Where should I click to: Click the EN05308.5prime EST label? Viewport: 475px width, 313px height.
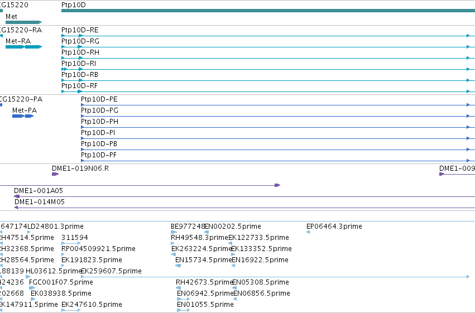(x=261, y=283)
